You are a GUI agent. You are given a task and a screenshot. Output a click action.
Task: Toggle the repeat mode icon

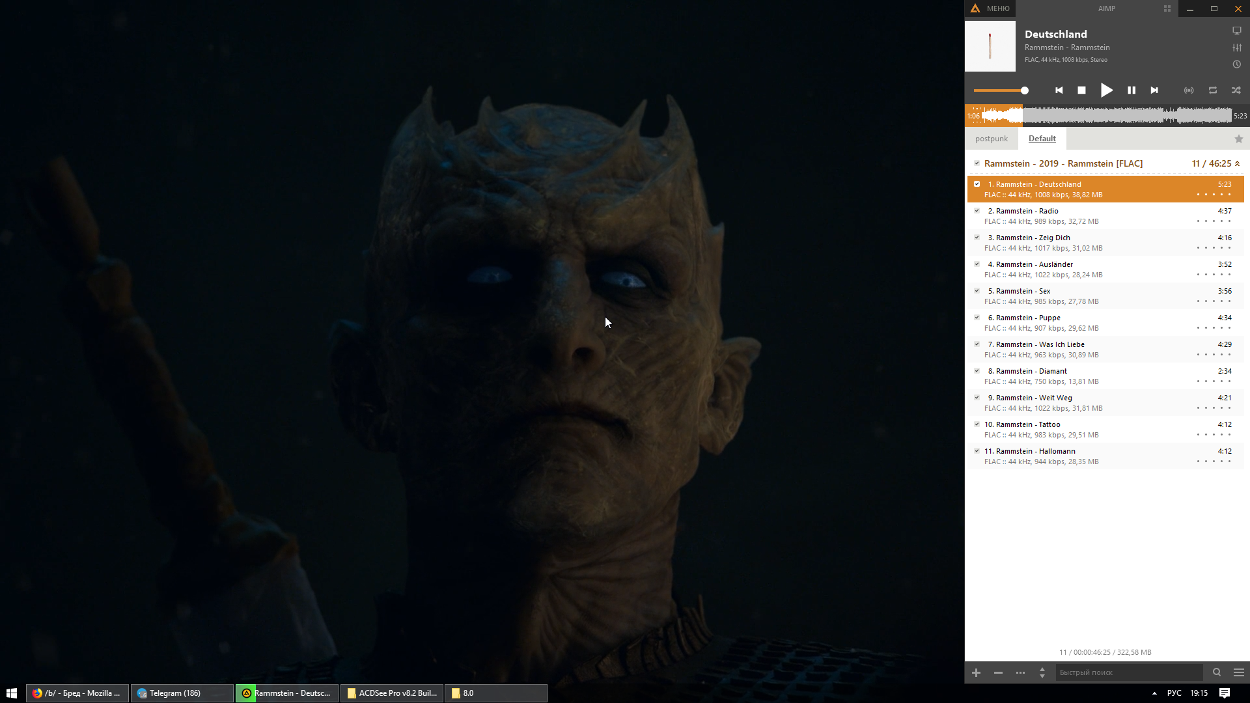(x=1213, y=90)
